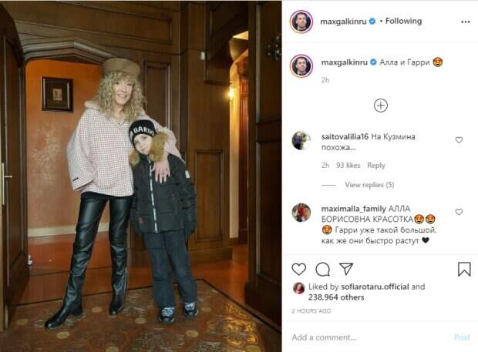This screenshot has width=478, height=352.
Task: Share the post via paper plane icon
Action: click(346, 269)
